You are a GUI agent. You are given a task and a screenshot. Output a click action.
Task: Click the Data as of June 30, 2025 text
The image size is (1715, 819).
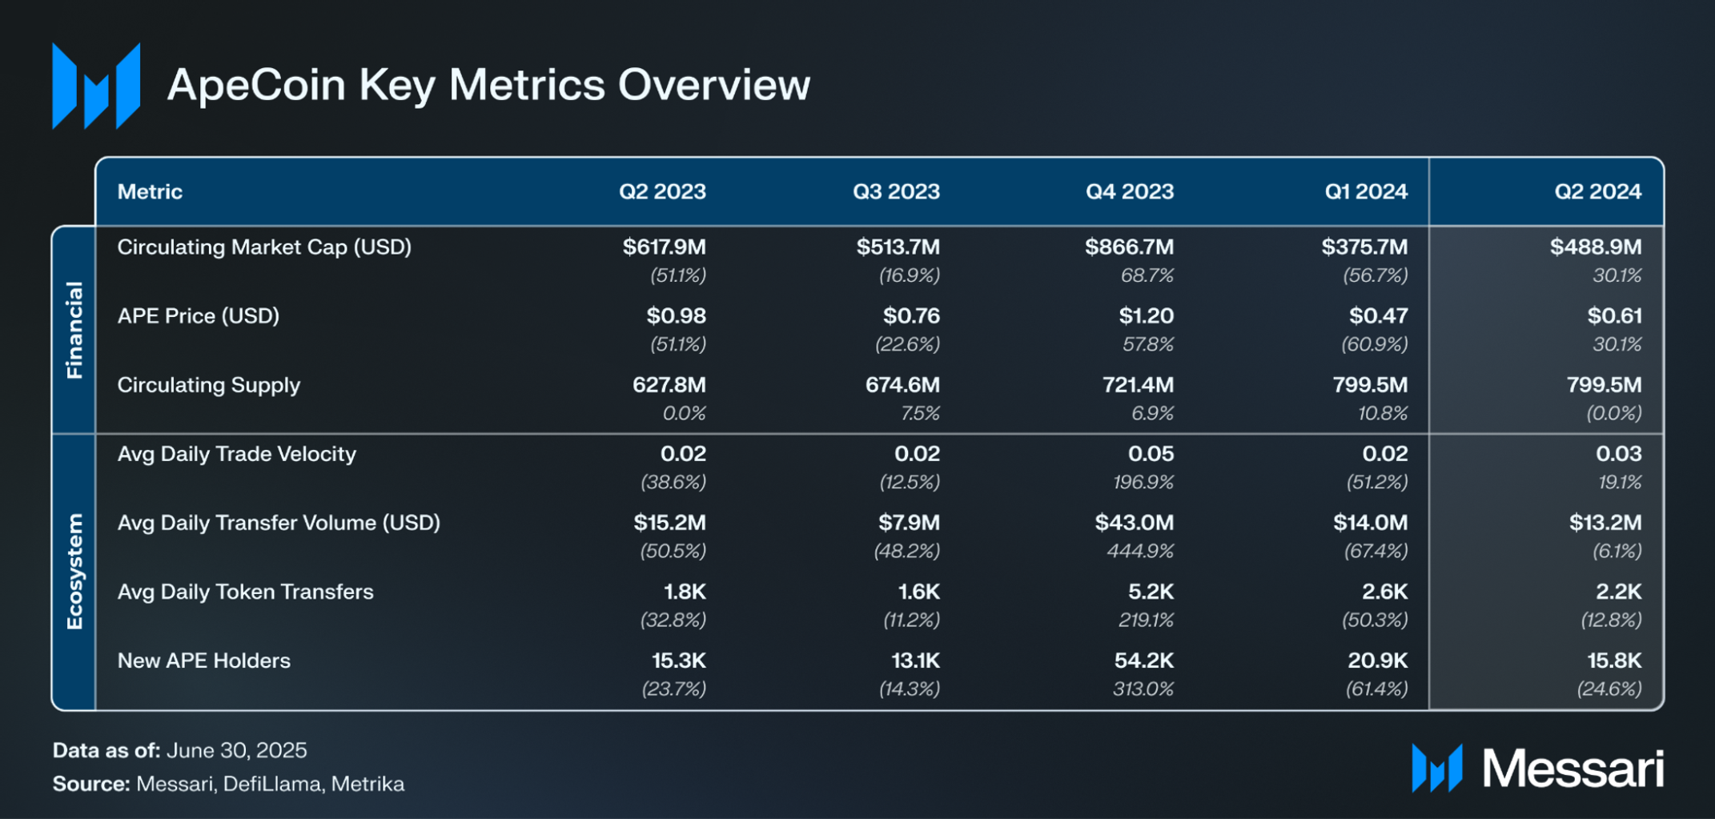180,750
